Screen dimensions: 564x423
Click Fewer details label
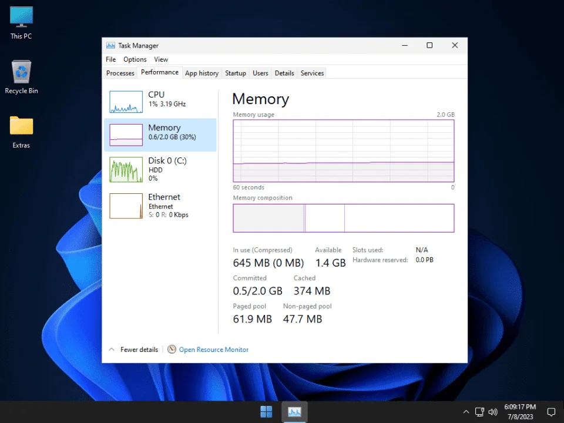coord(139,350)
